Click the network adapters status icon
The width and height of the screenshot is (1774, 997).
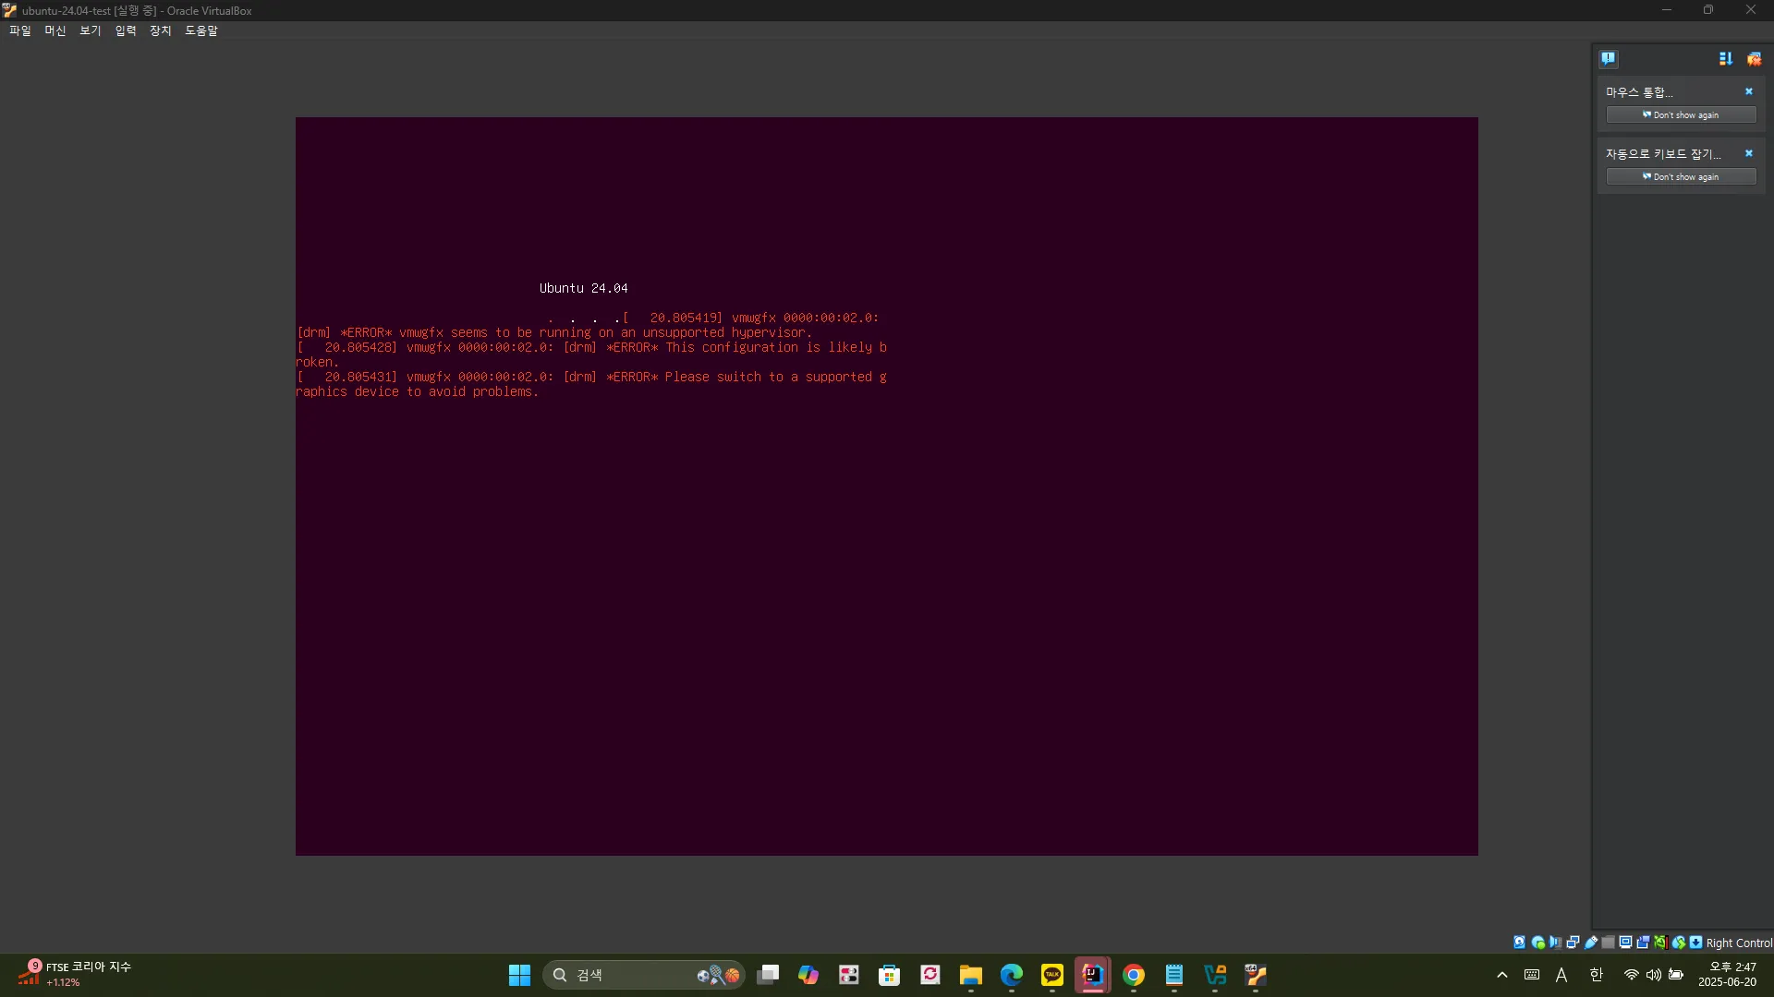click(1573, 943)
